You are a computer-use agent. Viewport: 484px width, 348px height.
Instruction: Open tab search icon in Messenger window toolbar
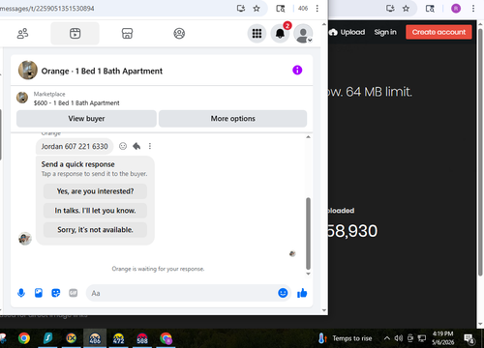click(x=281, y=9)
